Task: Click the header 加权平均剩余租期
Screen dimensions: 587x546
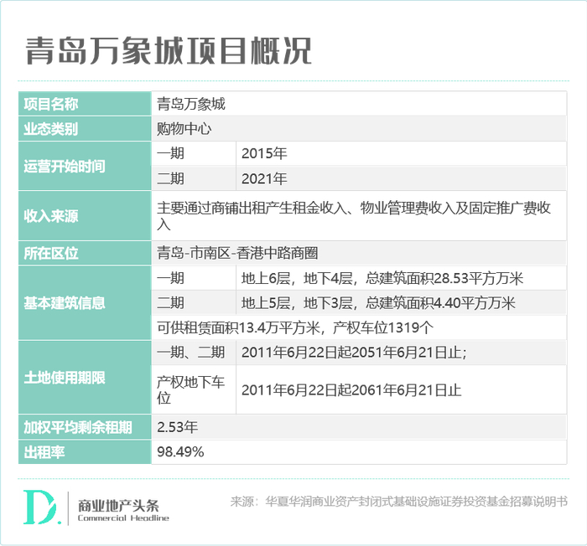Action: click(x=85, y=427)
